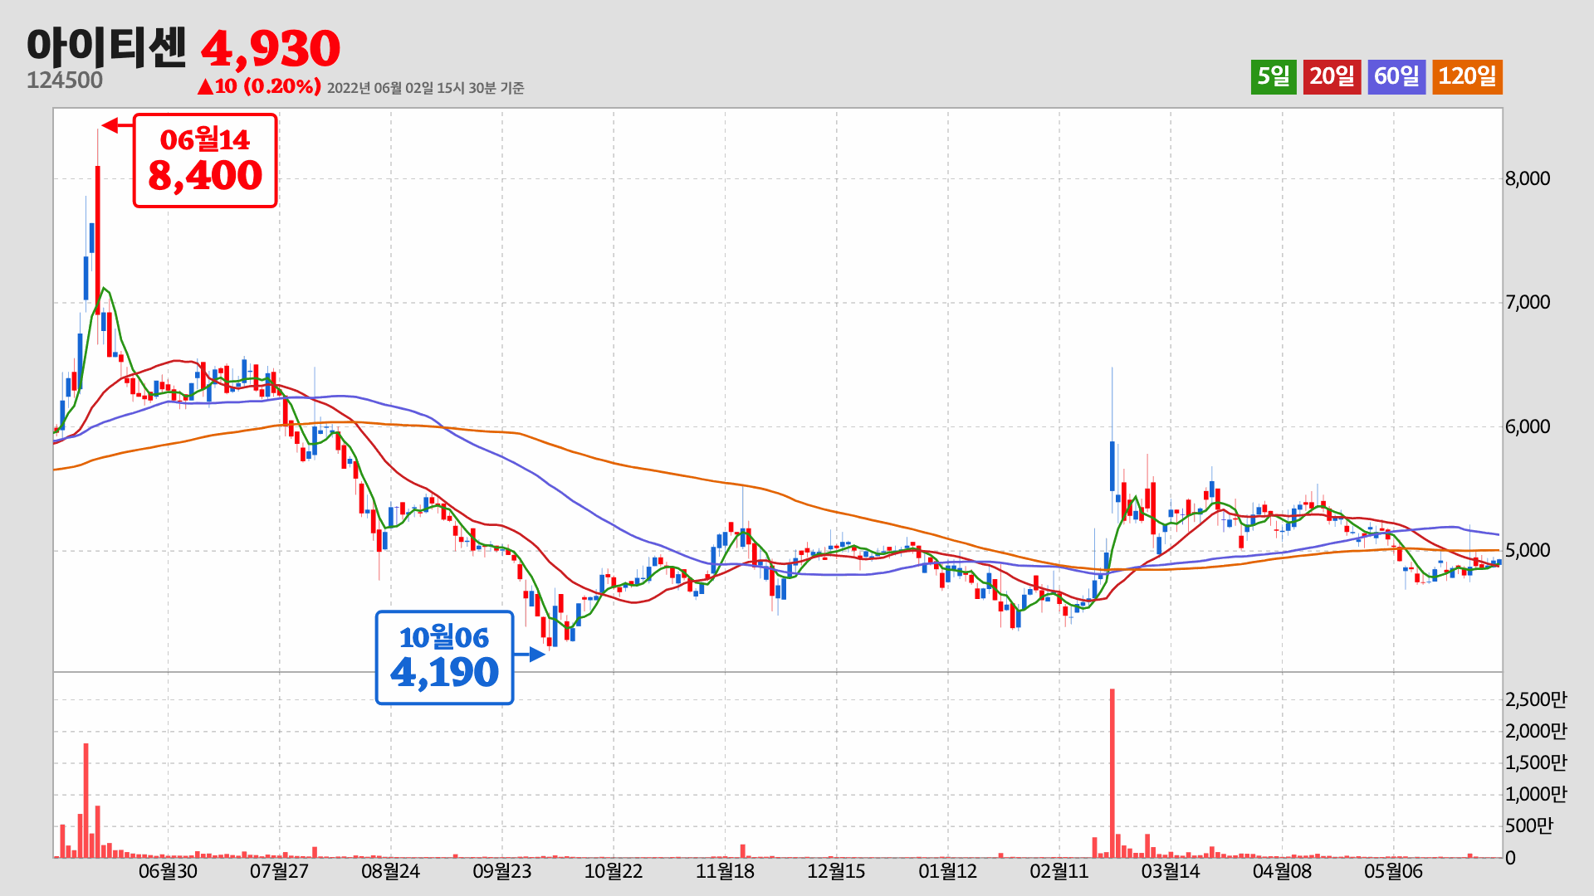Screen dimensions: 1594x896
Task: Click the 500만 volume axis label
Action: (x=1528, y=826)
